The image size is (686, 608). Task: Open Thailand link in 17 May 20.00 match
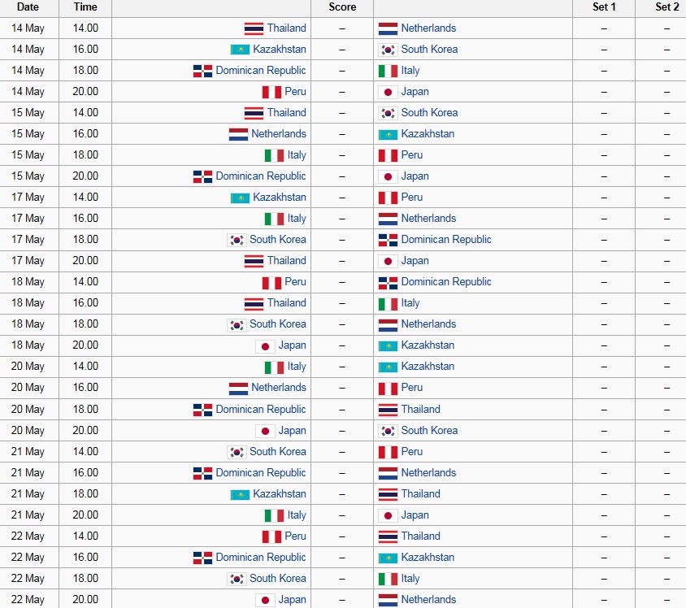pos(287,260)
